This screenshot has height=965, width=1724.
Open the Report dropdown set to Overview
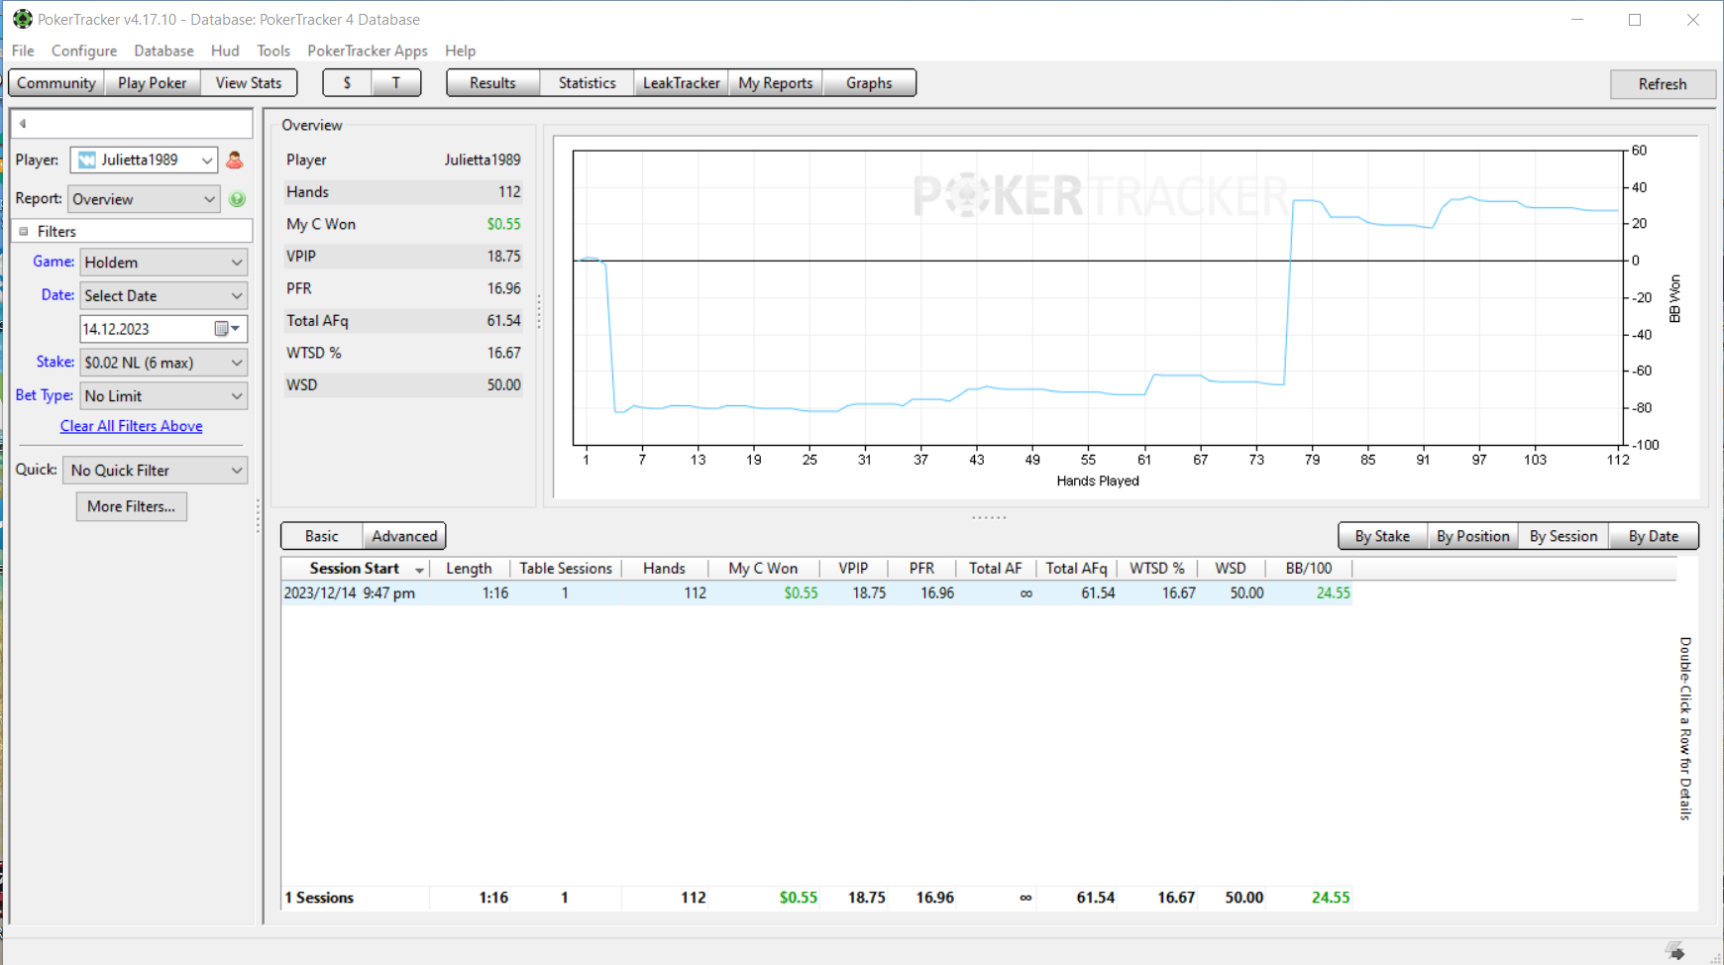click(144, 199)
